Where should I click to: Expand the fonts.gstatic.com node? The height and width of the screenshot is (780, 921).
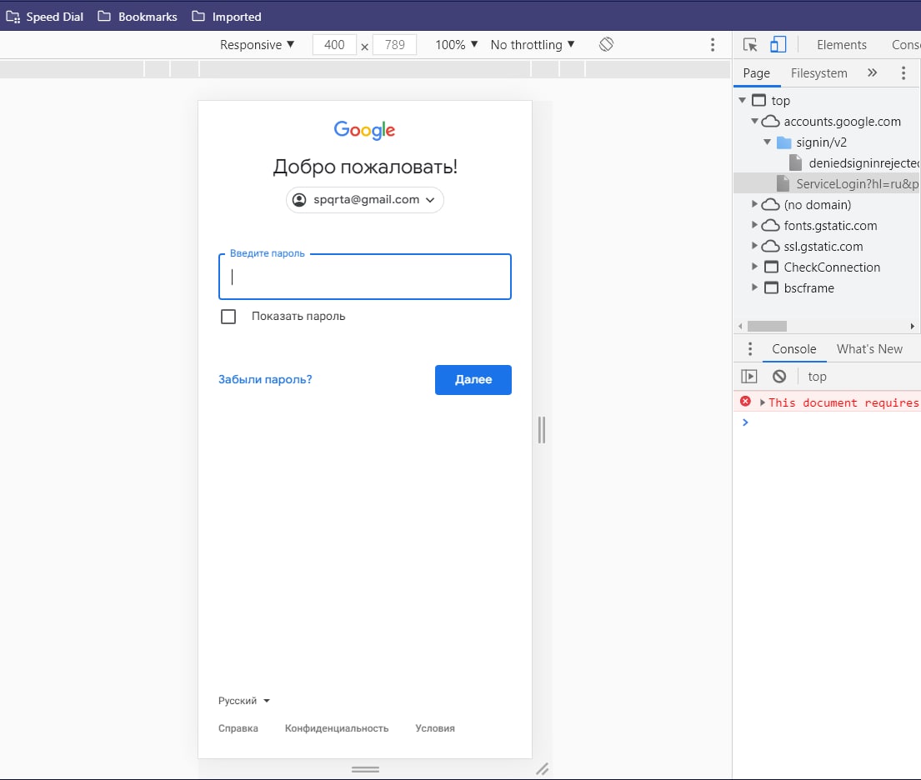(x=755, y=225)
